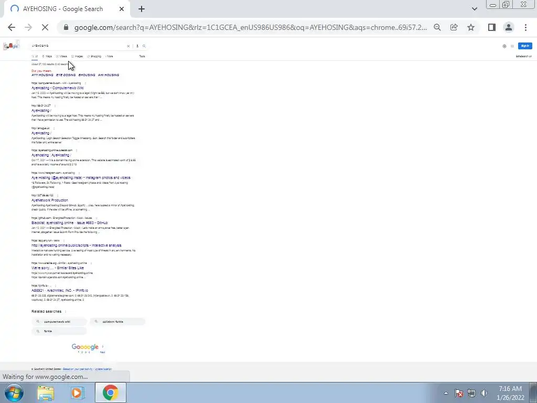Go back with the browser back arrow

(12, 27)
